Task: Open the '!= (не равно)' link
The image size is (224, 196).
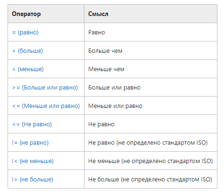Action: [x=30, y=143]
